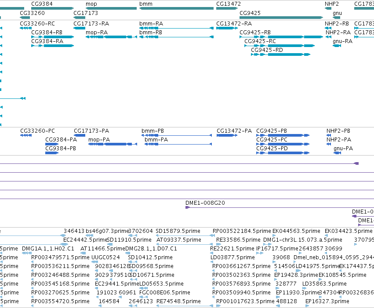This screenshot has height=308, width=374.
Task: Select EST RE74548.5prime
Action: pyautogui.click(x=179, y=301)
